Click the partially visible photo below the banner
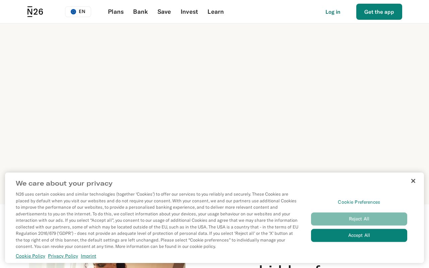This screenshot has width=429, height=268. (x=107, y=265)
